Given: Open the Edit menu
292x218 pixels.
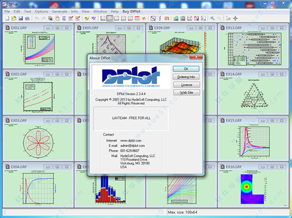Looking at the screenshot, I should [x=17, y=12].
